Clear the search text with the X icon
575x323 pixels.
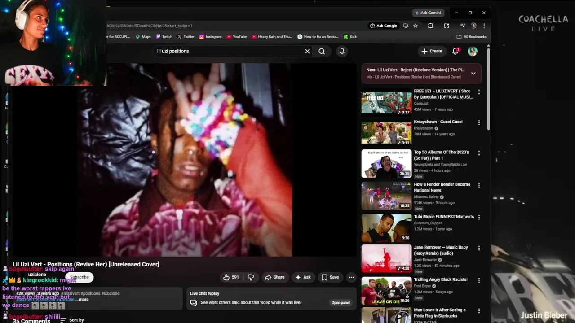(307, 51)
